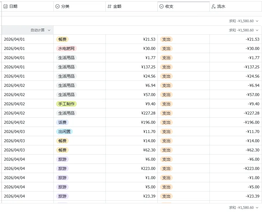262x212 pixels.
Task: Click the 话费 category tag
Action: coord(62,122)
